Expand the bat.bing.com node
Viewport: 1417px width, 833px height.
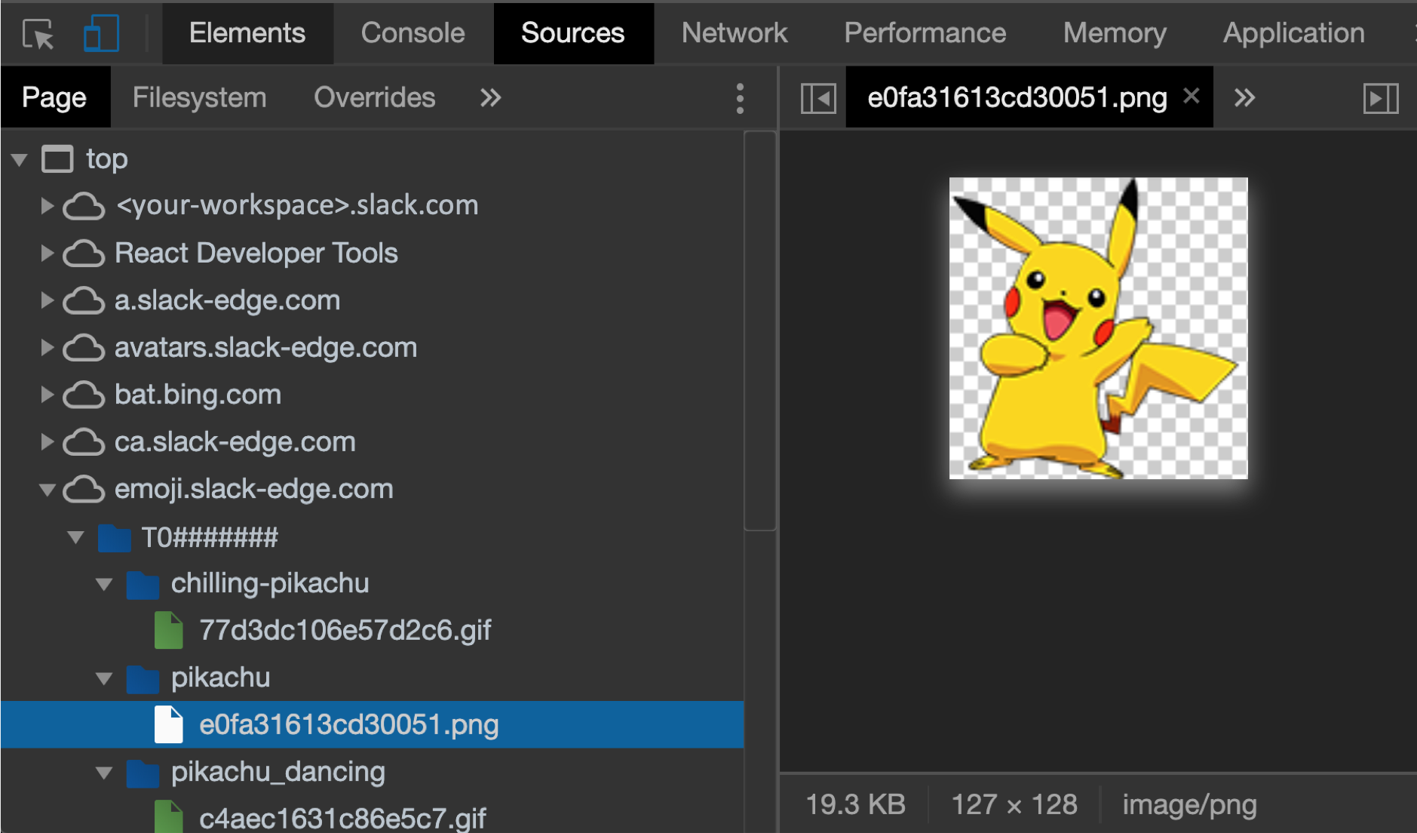click(47, 395)
